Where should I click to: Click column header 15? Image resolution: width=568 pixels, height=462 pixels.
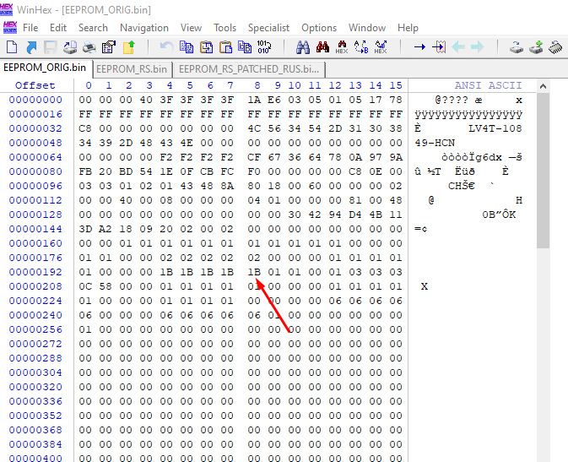396,85
